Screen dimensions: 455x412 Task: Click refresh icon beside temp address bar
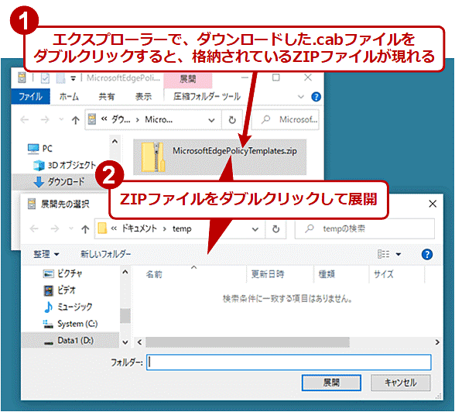click(275, 229)
